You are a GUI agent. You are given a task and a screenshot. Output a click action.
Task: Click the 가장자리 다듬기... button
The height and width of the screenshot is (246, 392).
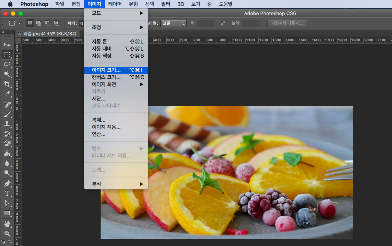[x=287, y=23]
